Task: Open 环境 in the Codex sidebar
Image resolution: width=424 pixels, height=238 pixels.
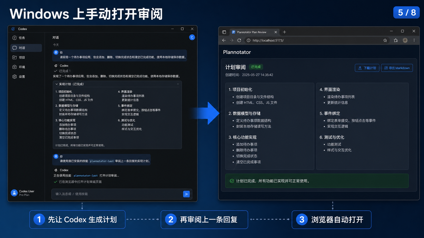Action: 26,67
